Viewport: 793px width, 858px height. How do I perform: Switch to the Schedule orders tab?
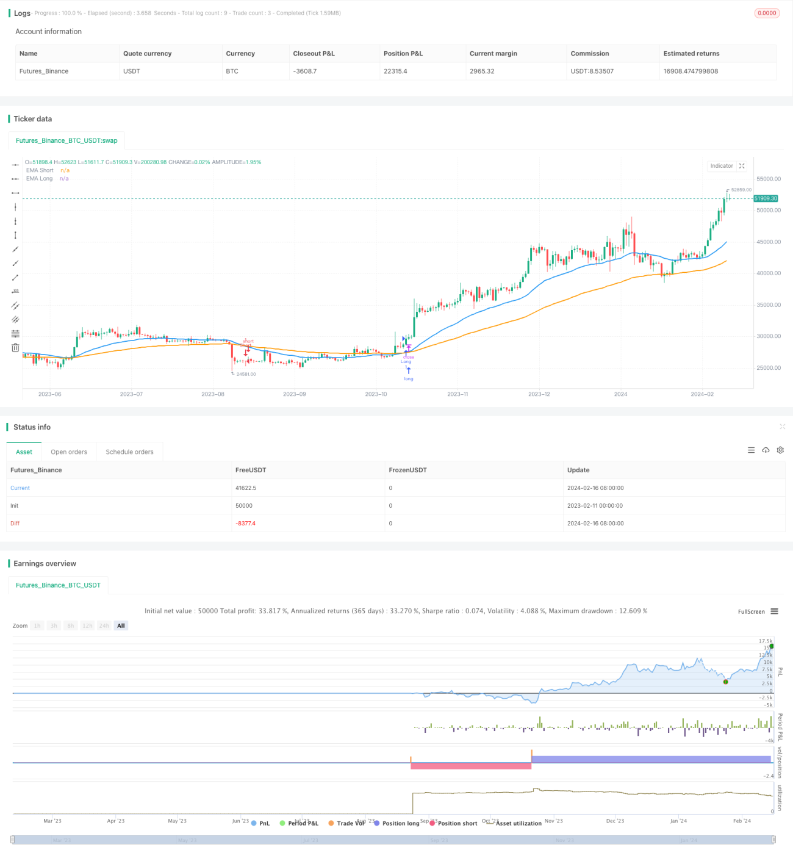point(129,452)
